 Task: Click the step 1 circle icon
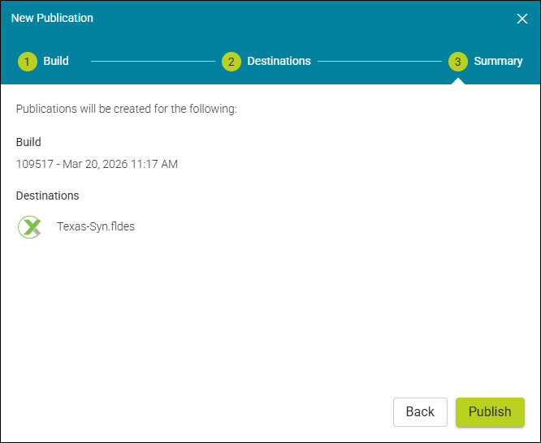(x=28, y=62)
